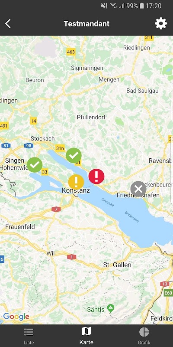Tap the green checkmark marker near Singen

click(x=35, y=165)
